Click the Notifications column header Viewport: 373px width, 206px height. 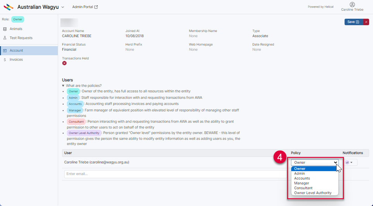pyautogui.click(x=353, y=153)
